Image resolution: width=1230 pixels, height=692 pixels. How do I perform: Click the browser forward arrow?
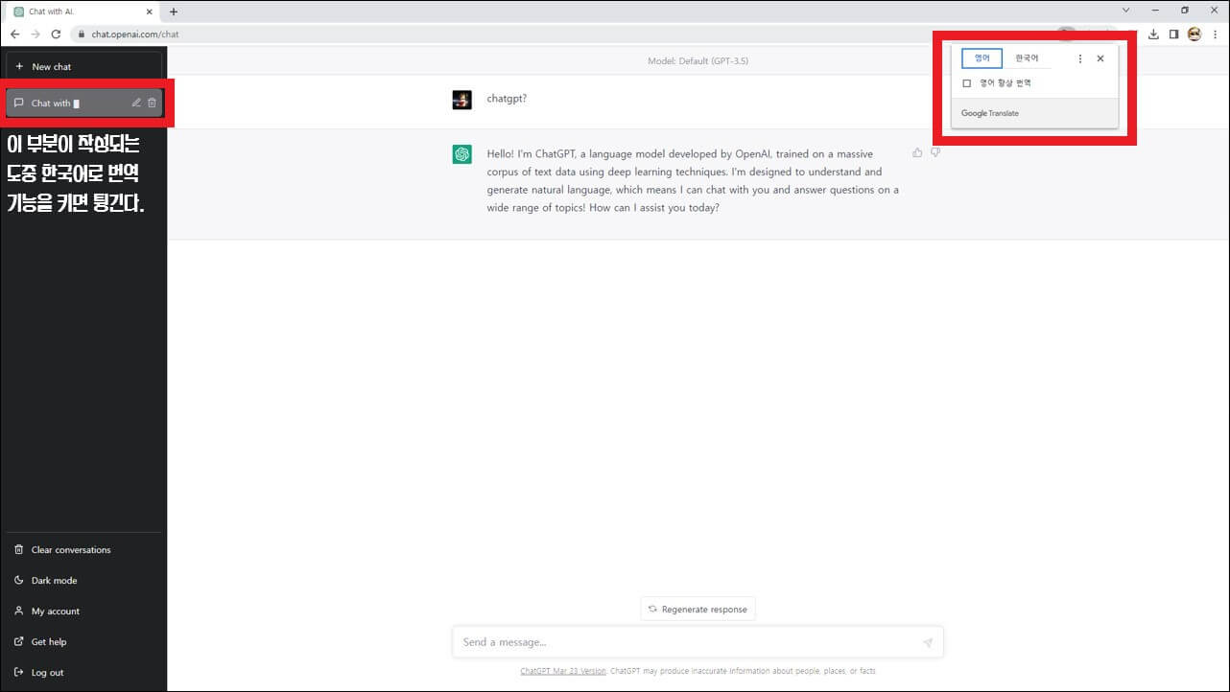coord(35,34)
